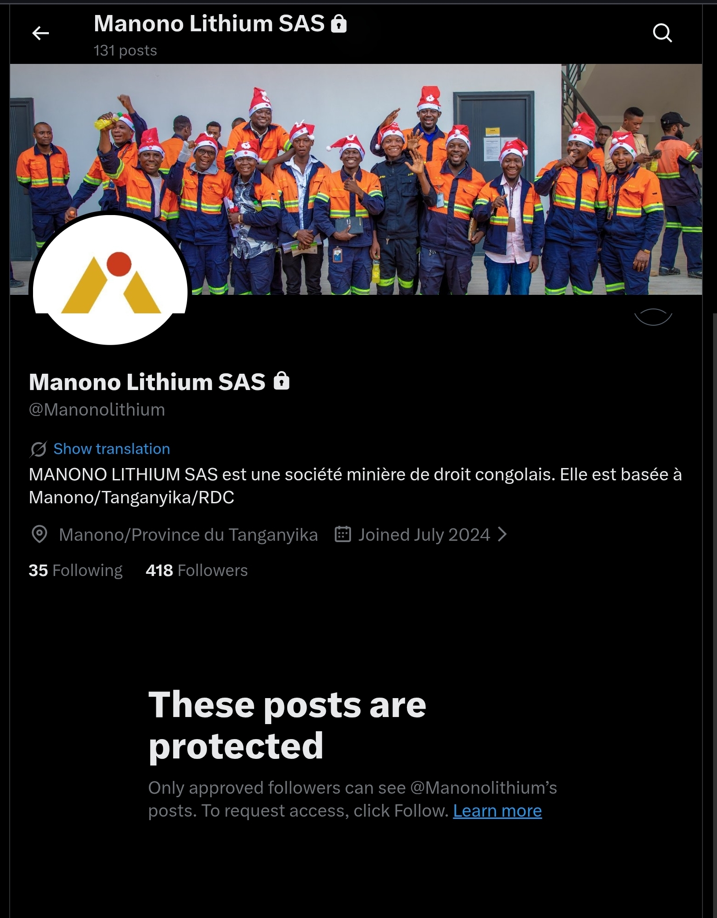The height and width of the screenshot is (918, 717).
Task: Click the 131 posts count in header
Action: click(x=125, y=50)
